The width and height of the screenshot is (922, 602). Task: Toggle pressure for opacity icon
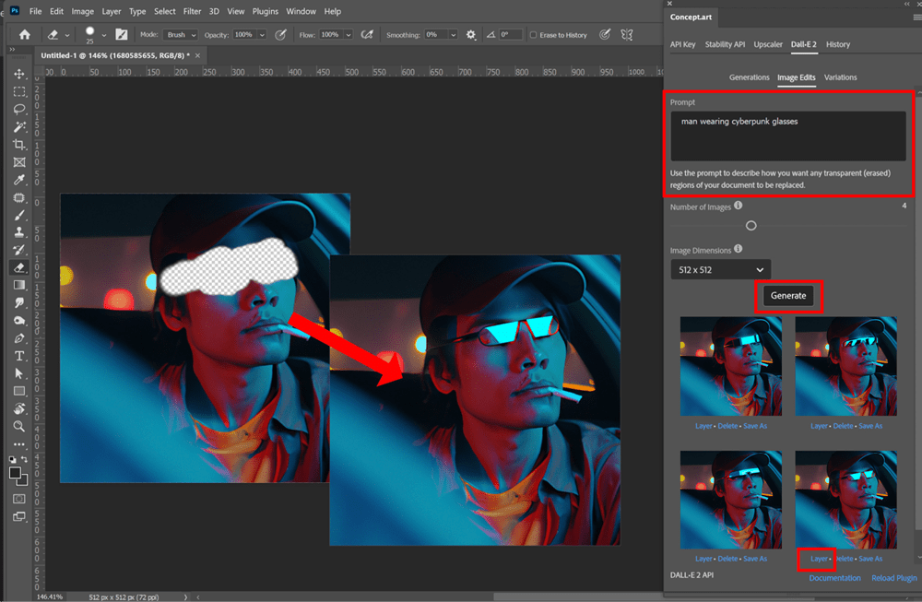click(281, 35)
